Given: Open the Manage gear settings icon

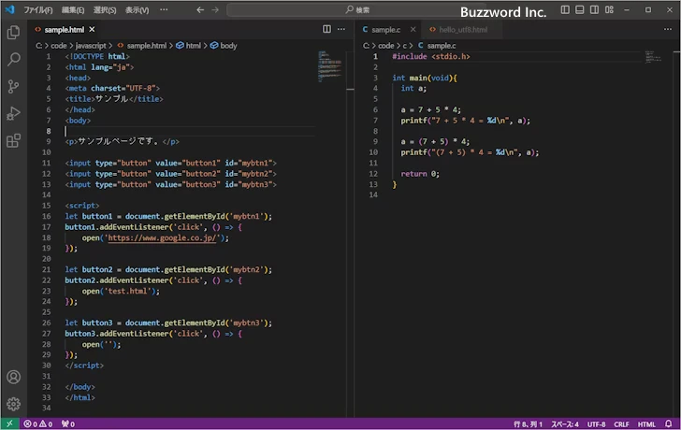Looking at the screenshot, I should 13,404.
